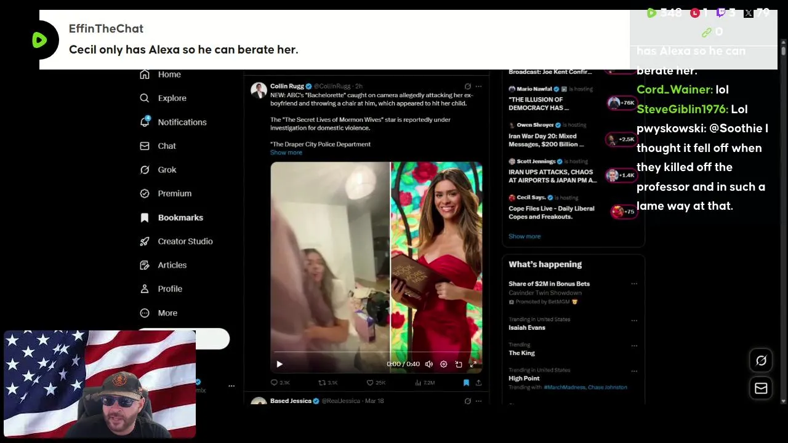Open more options for The King trend
The width and height of the screenshot is (788, 443).
[x=634, y=346]
